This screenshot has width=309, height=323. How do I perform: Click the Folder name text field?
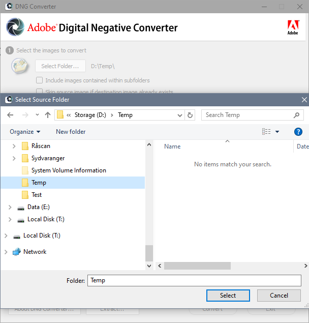pyautogui.click(x=194, y=280)
